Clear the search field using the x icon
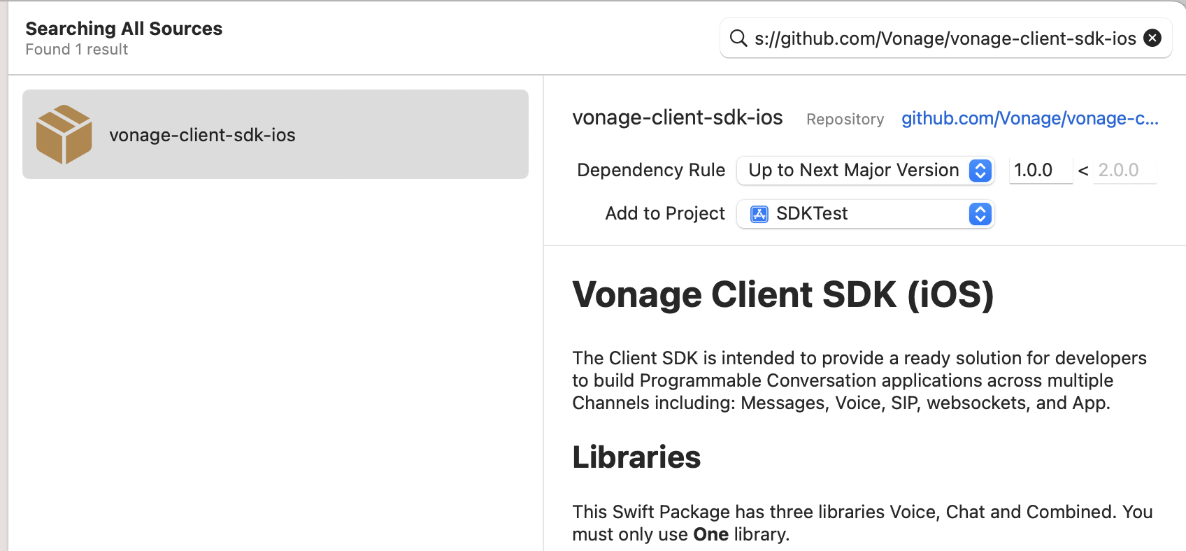This screenshot has width=1186, height=551. tap(1152, 38)
